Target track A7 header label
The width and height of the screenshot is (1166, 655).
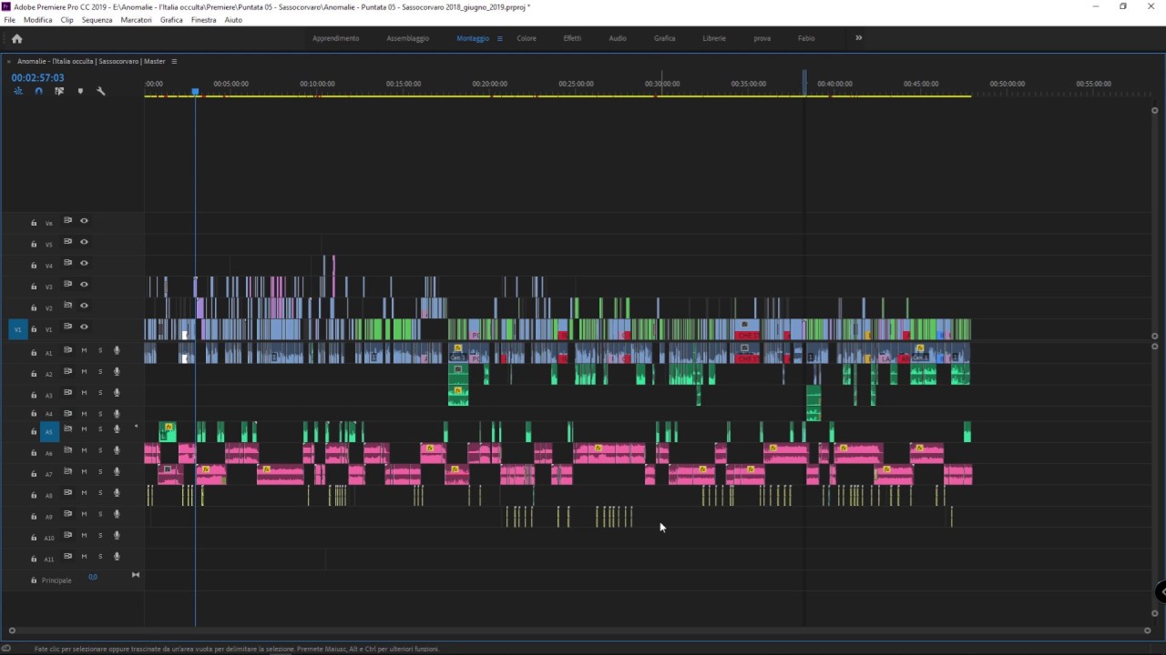pos(49,474)
